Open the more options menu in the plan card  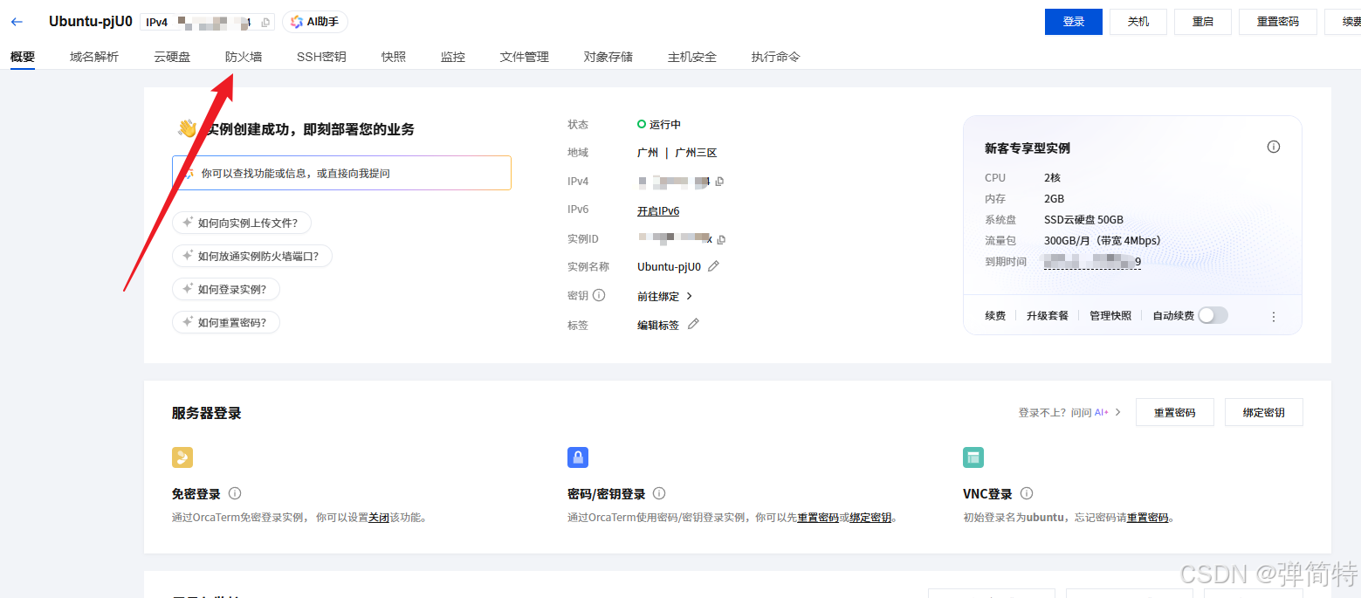point(1273,316)
